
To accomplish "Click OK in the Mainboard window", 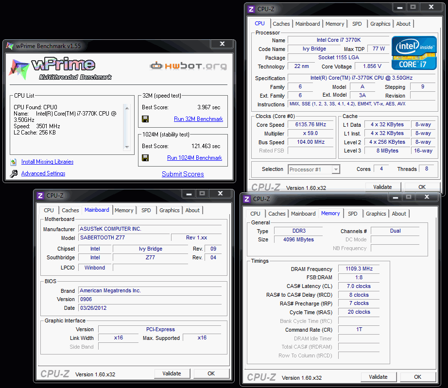I will point(211,373).
